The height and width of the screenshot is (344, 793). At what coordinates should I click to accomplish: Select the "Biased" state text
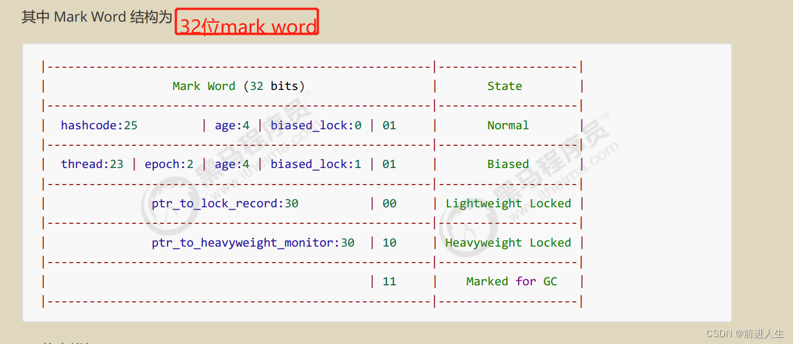click(508, 165)
